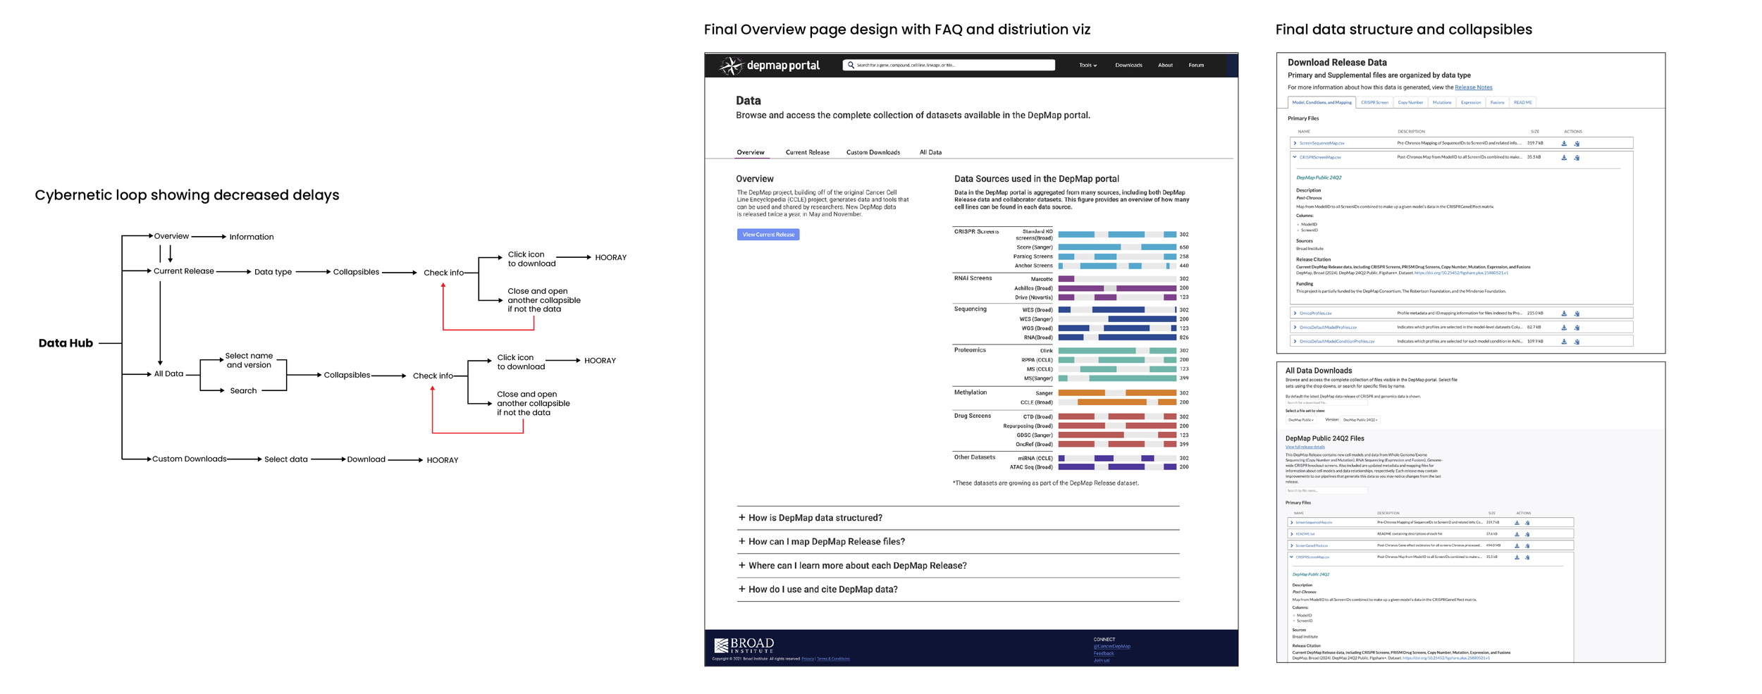Copy icon for ScreenSequenceMap.csv in All Data Downloads
Image resolution: width=1762 pixels, height=694 pixels.
click(x=1527, y=523)
